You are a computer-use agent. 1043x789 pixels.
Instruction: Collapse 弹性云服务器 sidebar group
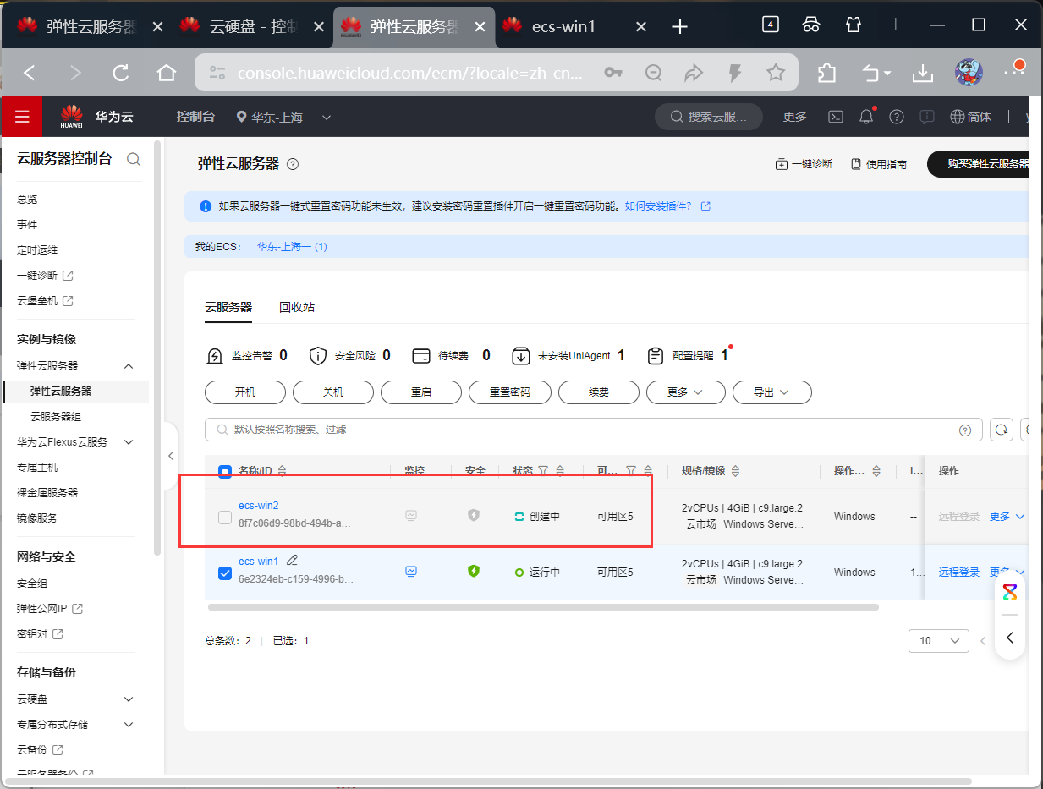(x=129, y=366)
